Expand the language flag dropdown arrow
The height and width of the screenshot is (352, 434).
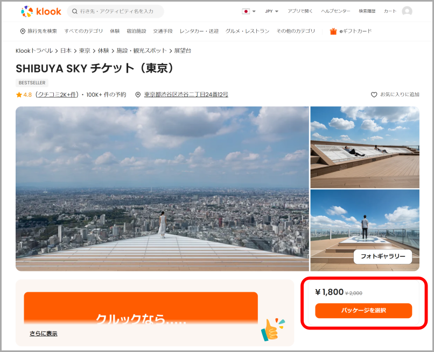tap(254, 11)
